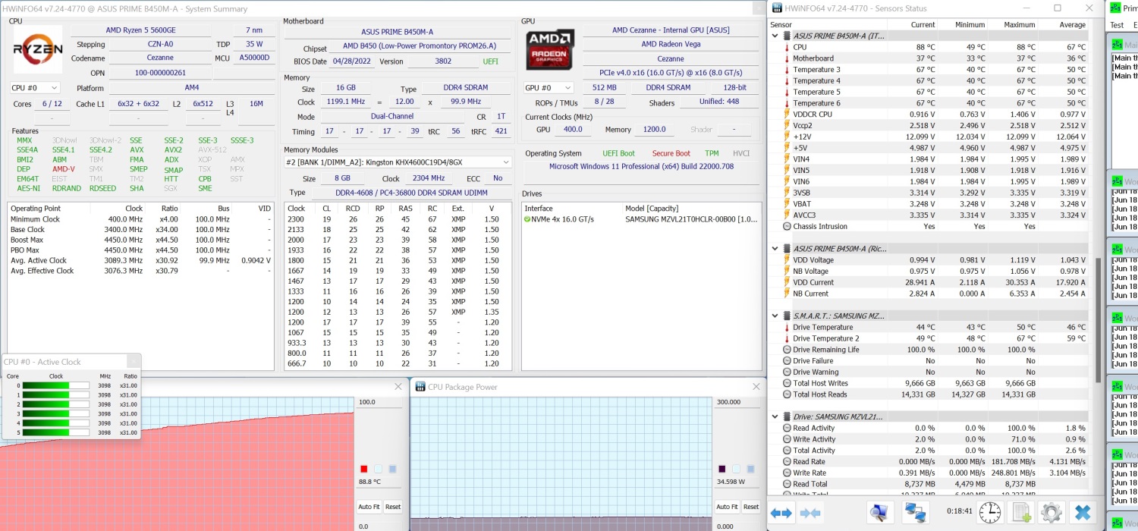The image size is (1138, 531).
Task: Click the Maximum column header
Action: (1019, 25)
